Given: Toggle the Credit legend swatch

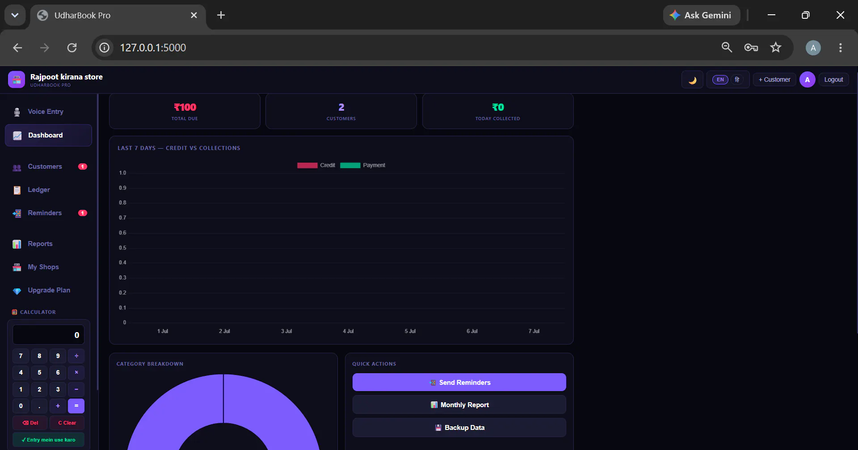Looking at the screenshot, I should 307,165.
